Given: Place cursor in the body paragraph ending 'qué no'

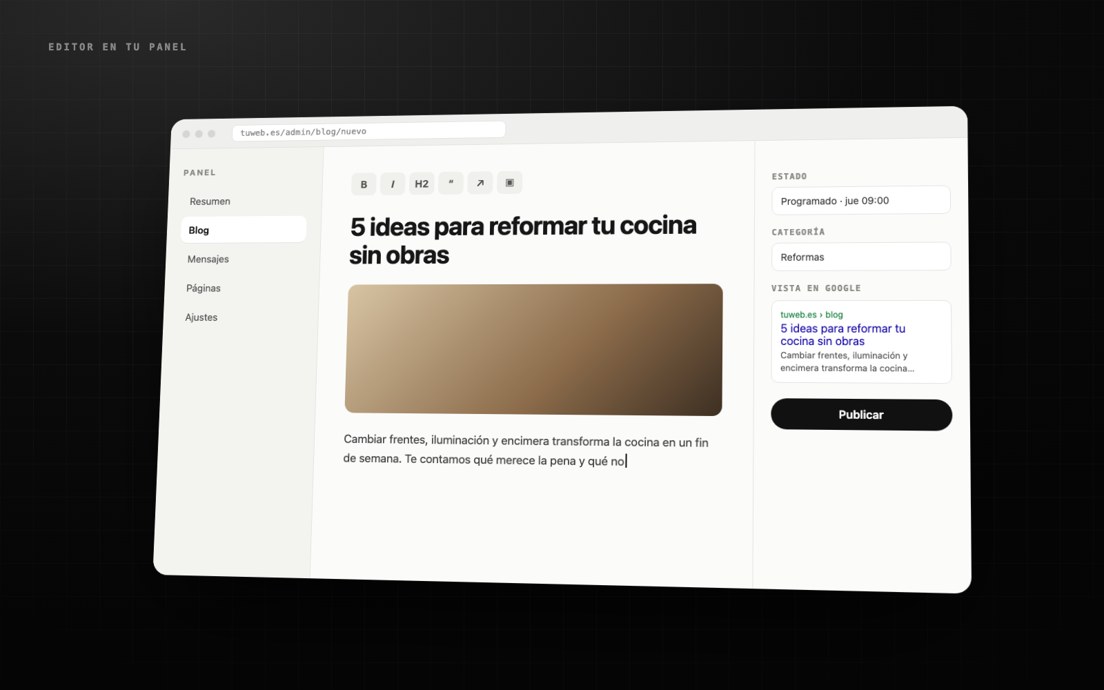Looking at the screenshot, I should (526, 451).
